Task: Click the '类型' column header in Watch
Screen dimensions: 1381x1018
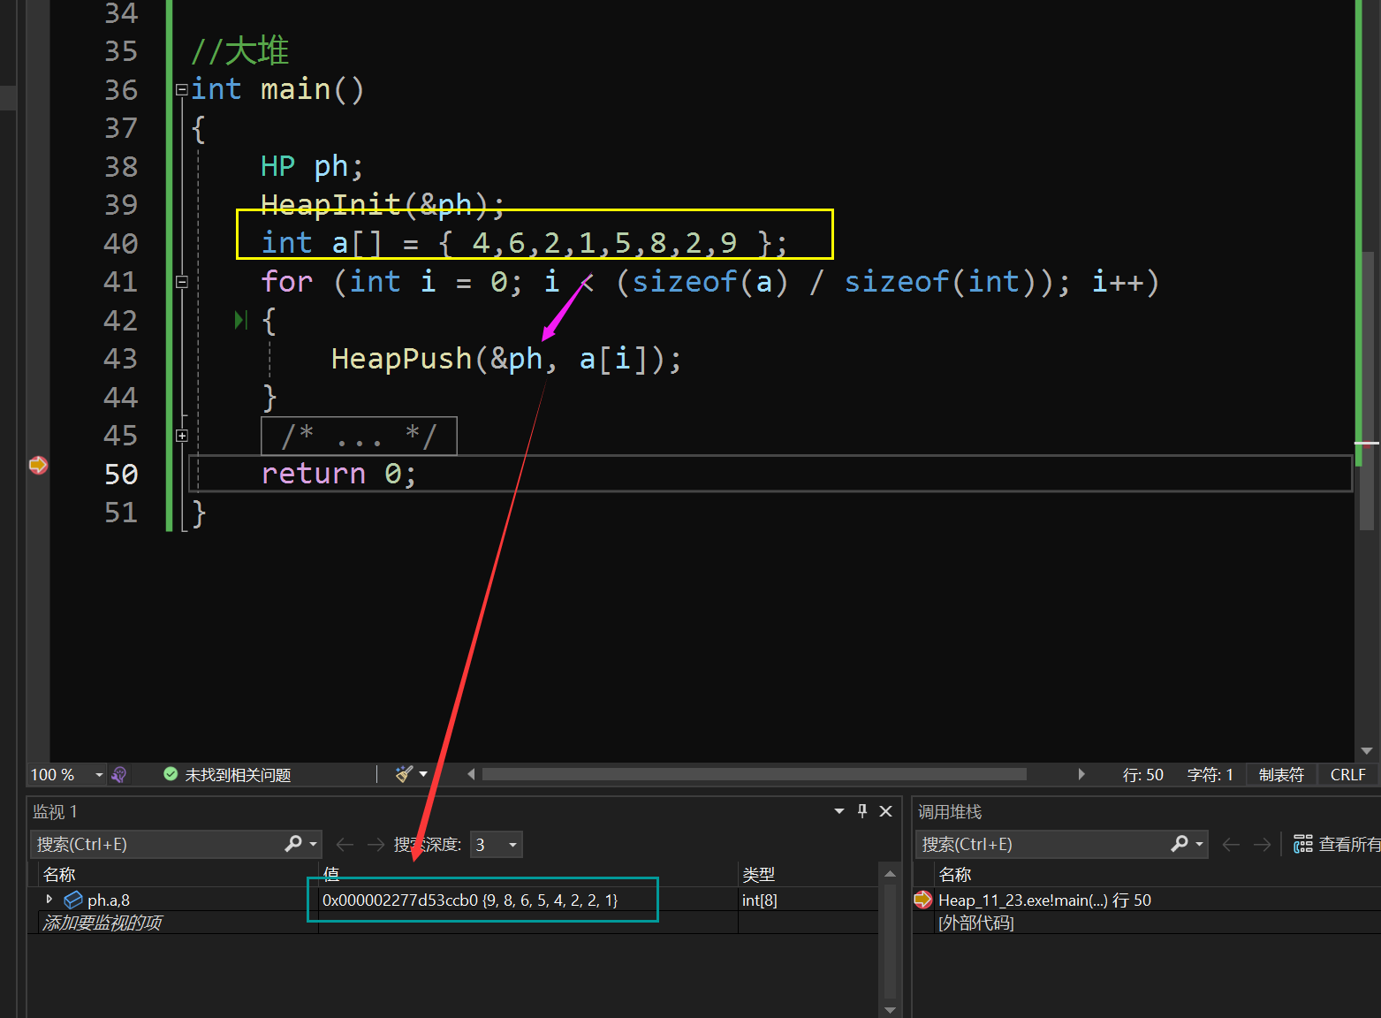Action: pyautogui.click(x=758, y=874)
